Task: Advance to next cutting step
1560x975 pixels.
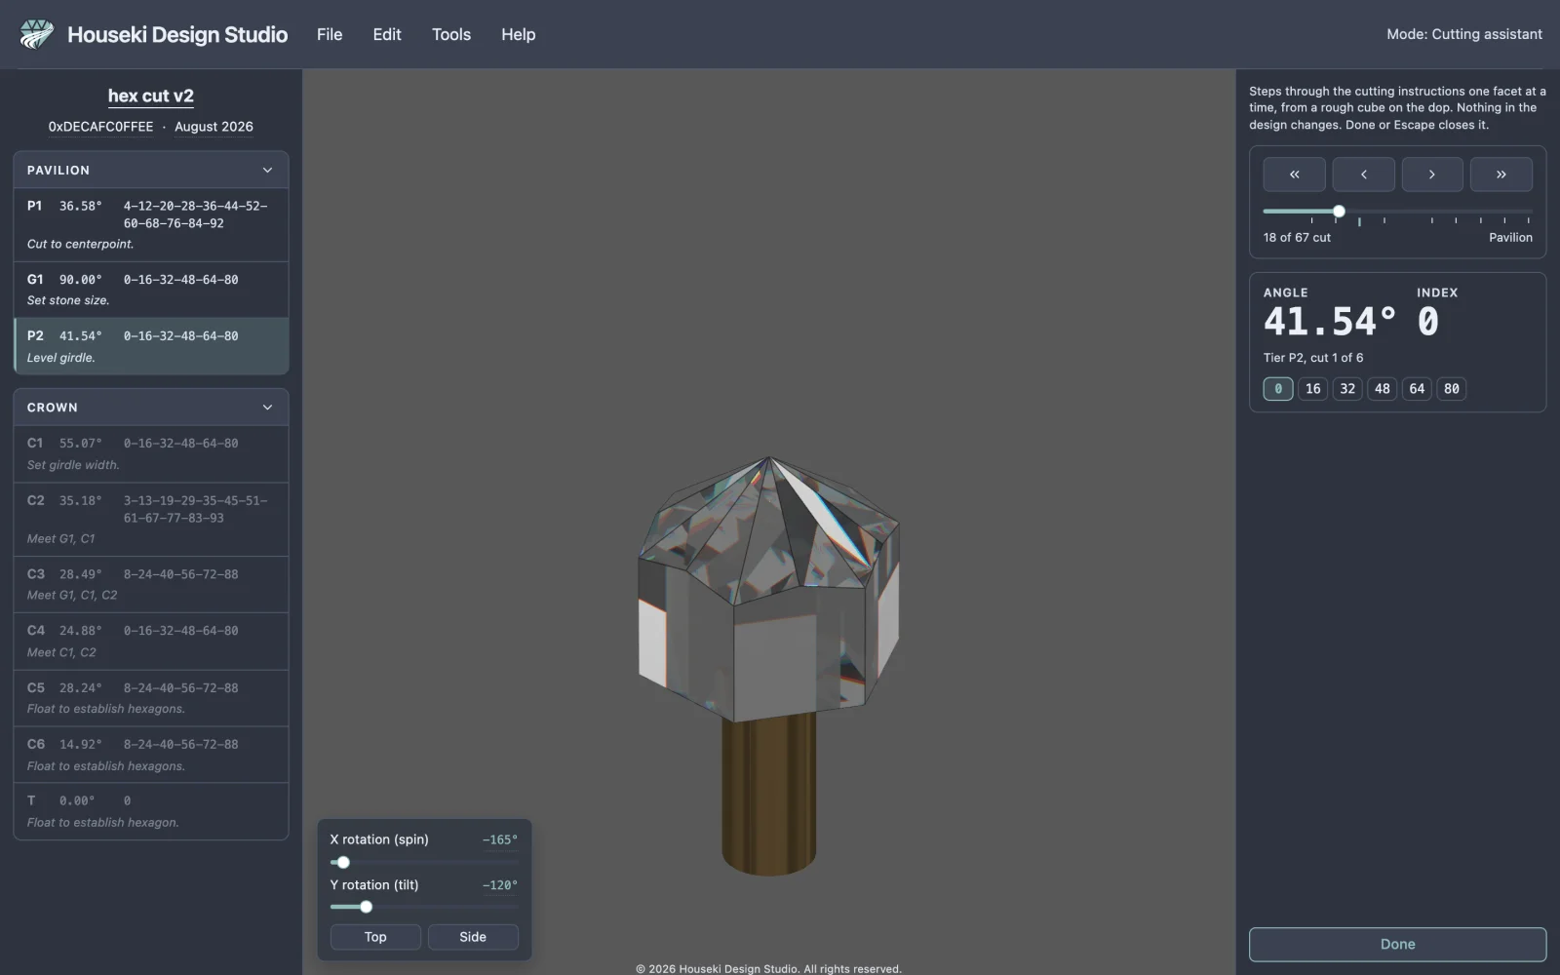Action: click(x=1432, y=175)
